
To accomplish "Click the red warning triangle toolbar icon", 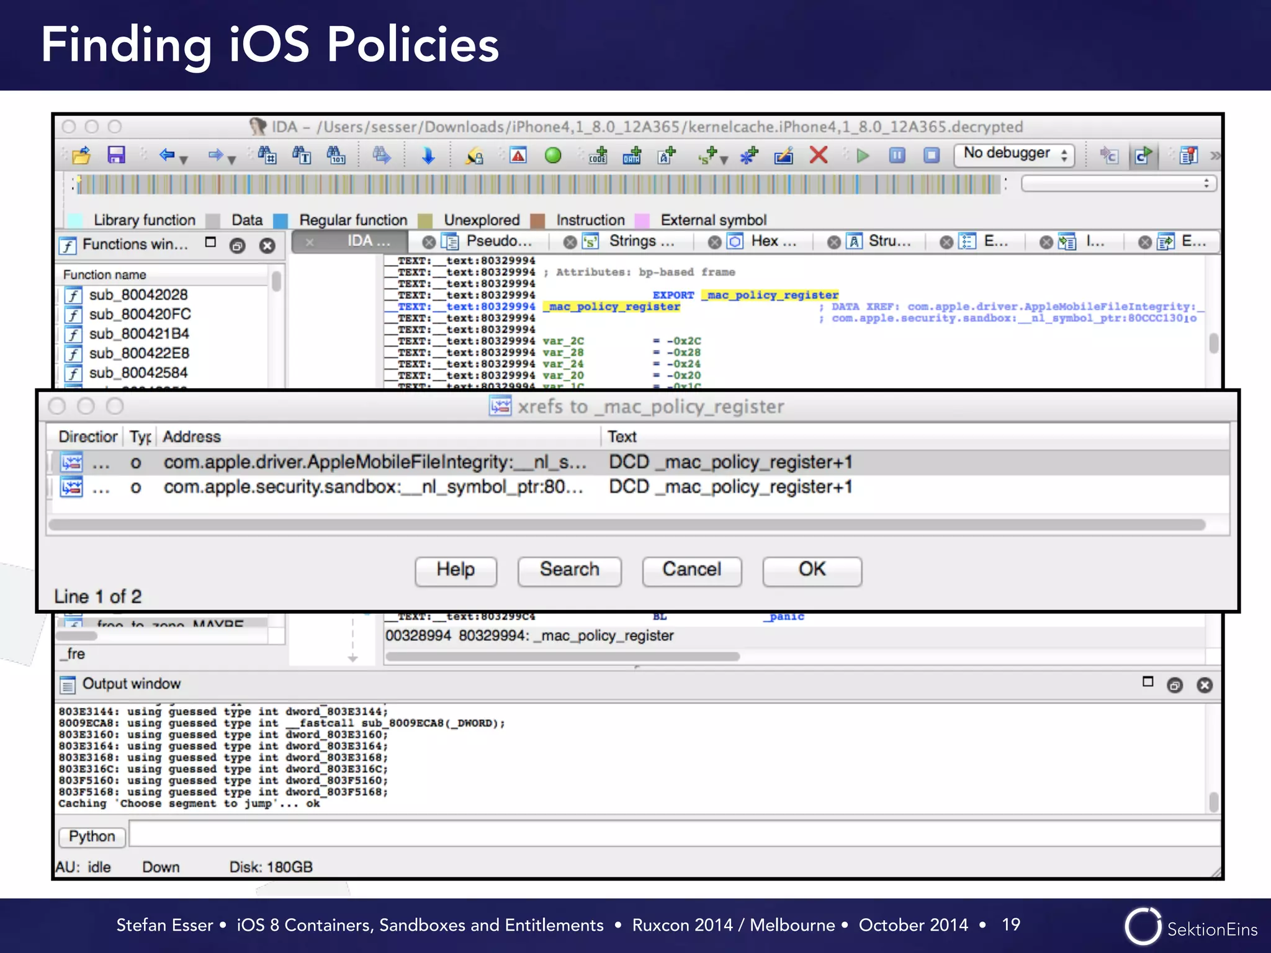I will [518, 154].
